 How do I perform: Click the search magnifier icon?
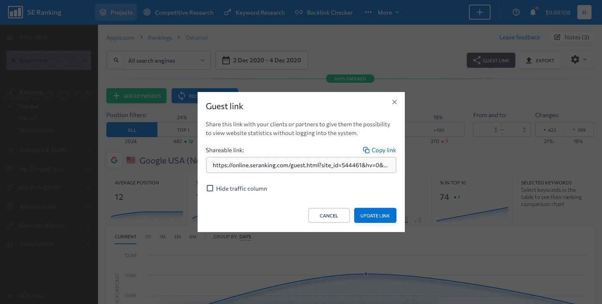pyautogui.click(x=116, y=60)
